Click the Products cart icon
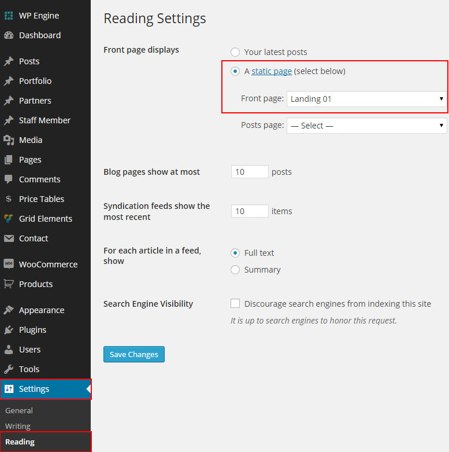Screen dimensions: 449x452 9,284
